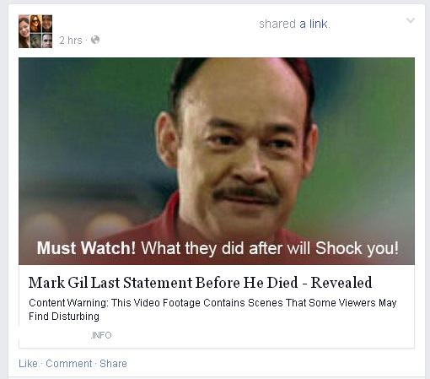Screen dimensions: 430x379
Task: Click Comment under the post
Action: click(69, 364)
